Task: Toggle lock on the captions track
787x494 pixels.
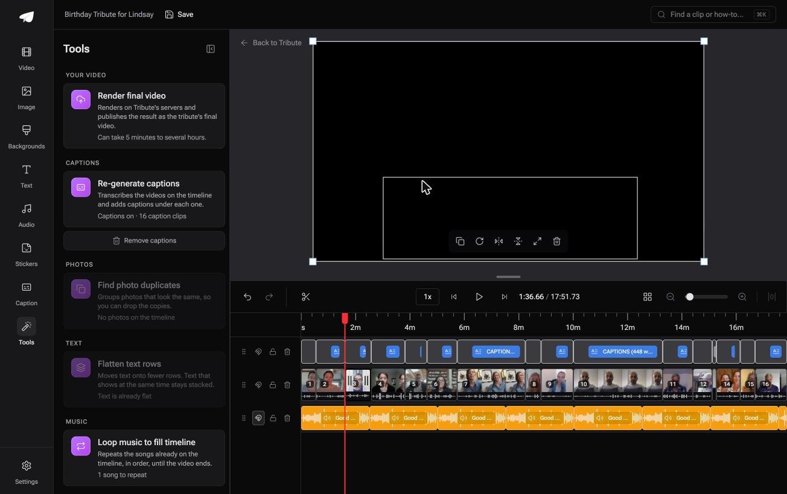Action: tap(273, 352)
